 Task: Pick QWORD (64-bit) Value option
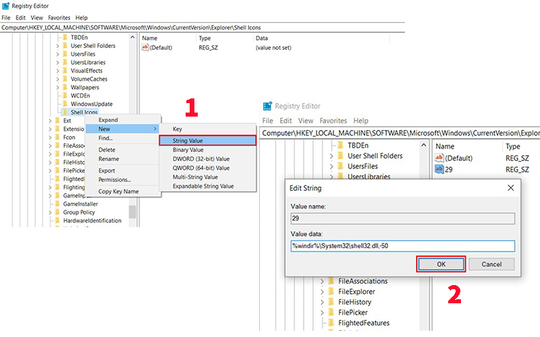click(x=201, y=168)
